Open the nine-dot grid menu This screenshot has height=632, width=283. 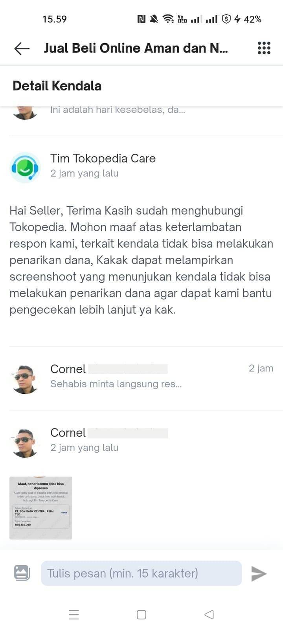pos(264,48)
